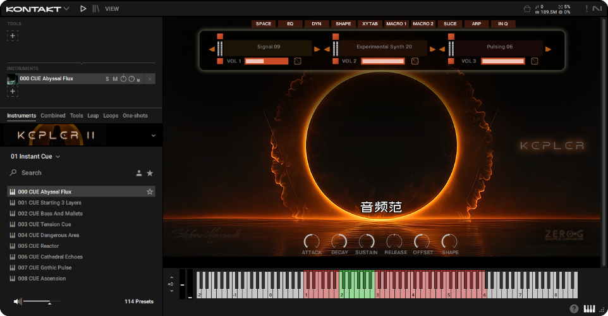Click the randomize dice icon beside VOL 1
Screen dimensions: 608x316
[x=298, y=61]
